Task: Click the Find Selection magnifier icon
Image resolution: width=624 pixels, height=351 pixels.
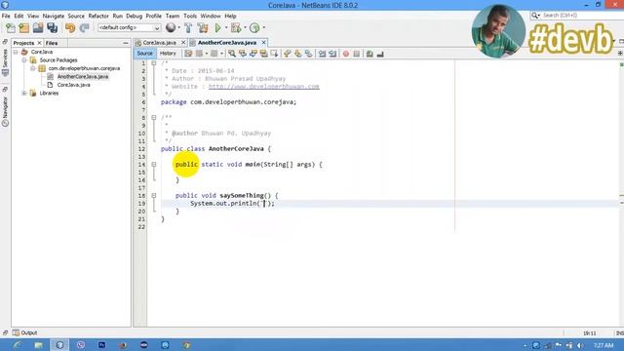Action: tap(232, 54)
